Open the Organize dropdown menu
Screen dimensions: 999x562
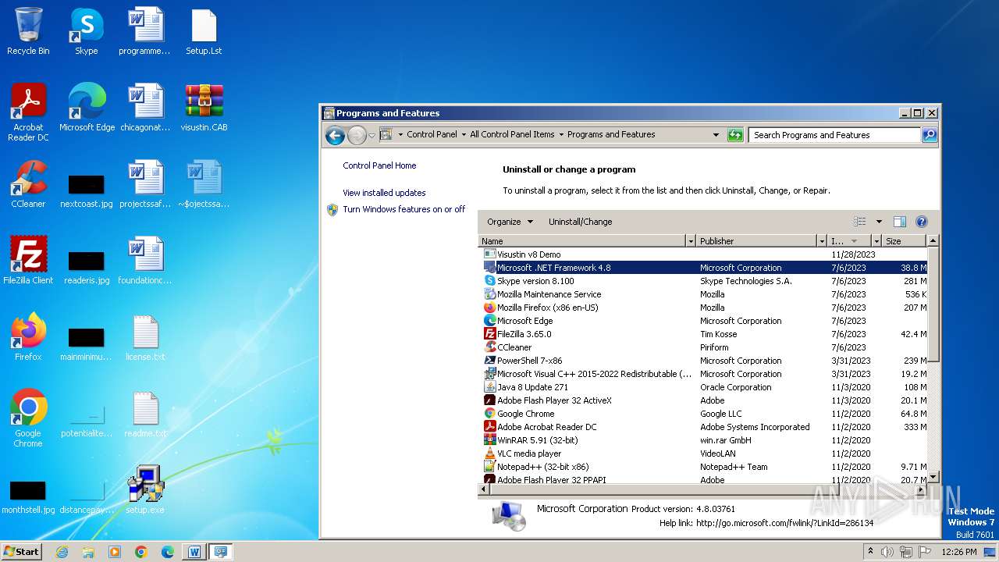(x=510, y=222)
